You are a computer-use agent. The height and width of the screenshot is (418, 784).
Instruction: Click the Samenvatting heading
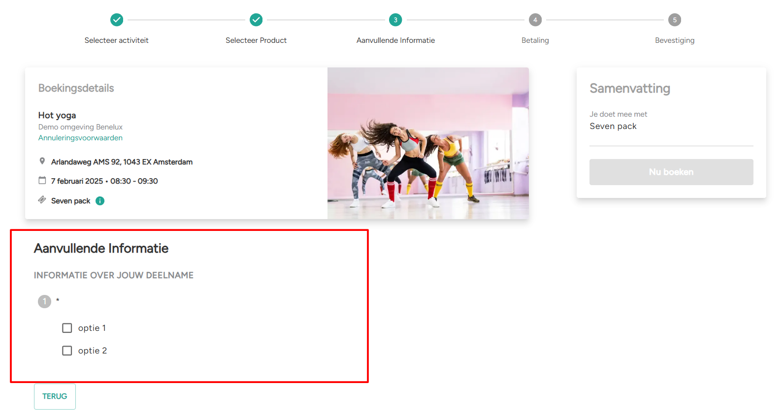pos(630,89)
